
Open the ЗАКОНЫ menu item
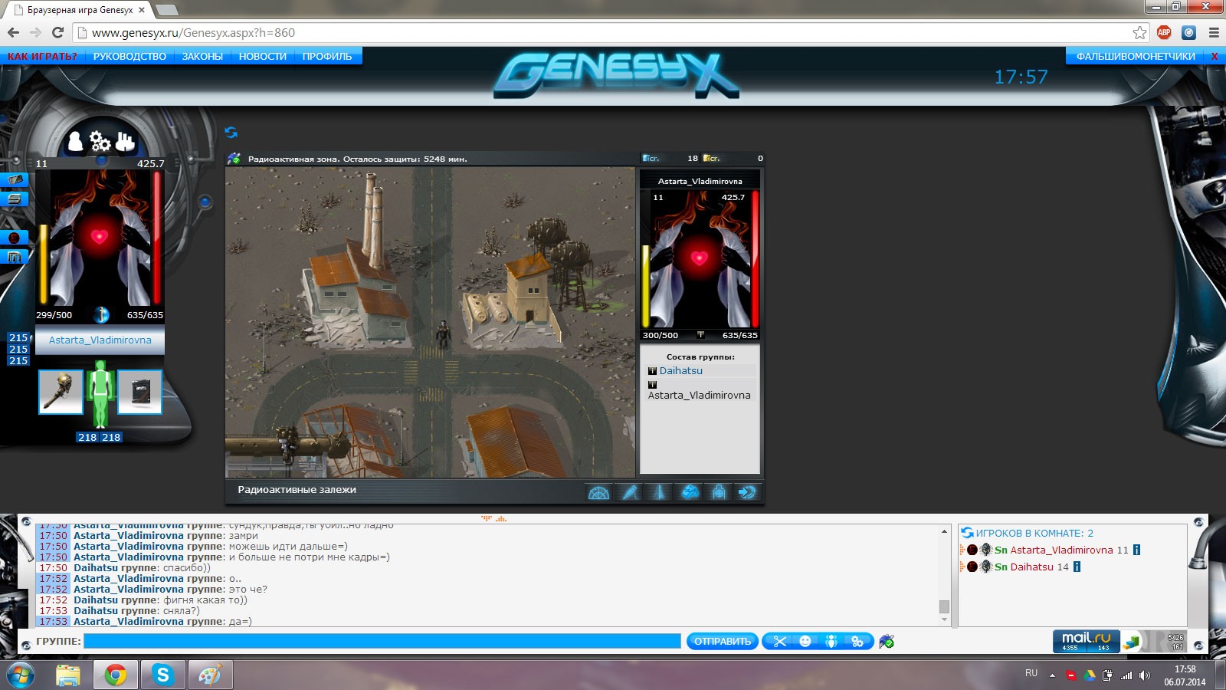pos(202,56)
